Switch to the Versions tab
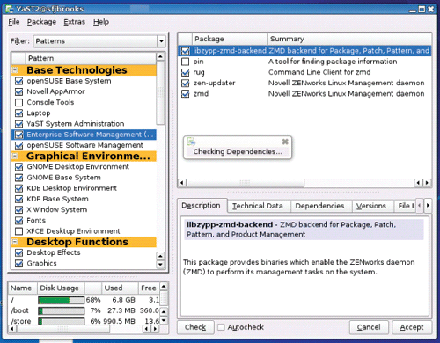 click(x=371, y=206)
